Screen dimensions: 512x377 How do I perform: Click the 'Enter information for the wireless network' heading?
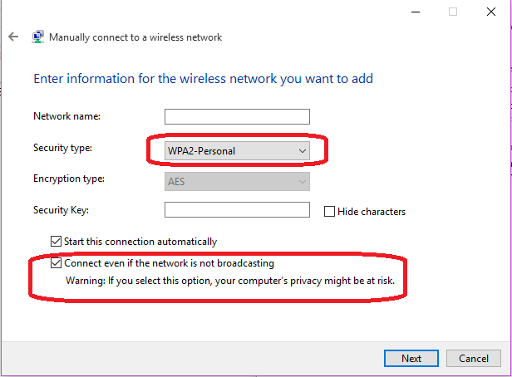[x=203, y=79]
